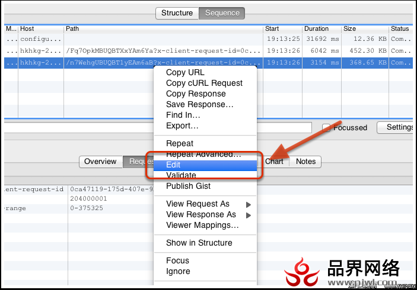This screenshot has height=290, width=417.
Task: Sort by the Start column header
Action: pos(282,28)
